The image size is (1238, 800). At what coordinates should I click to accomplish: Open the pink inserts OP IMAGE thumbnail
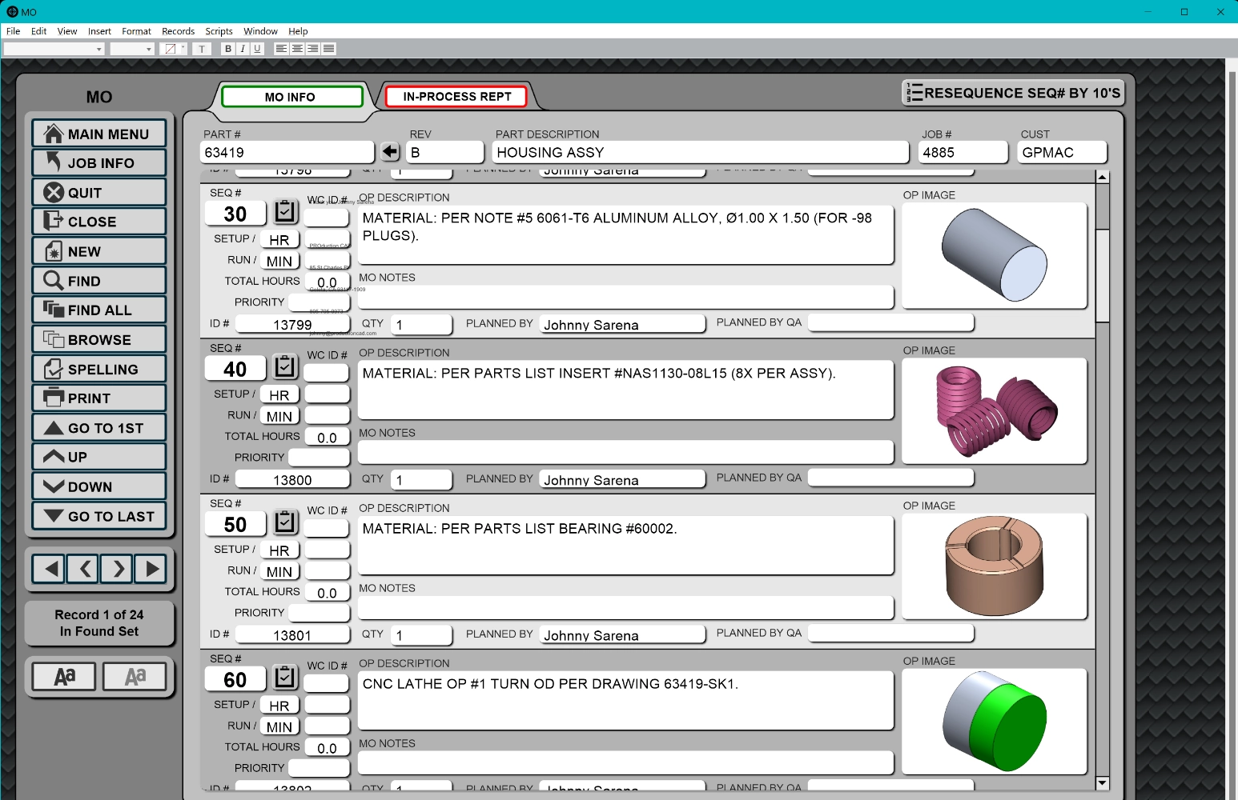(x=994, y=411)
